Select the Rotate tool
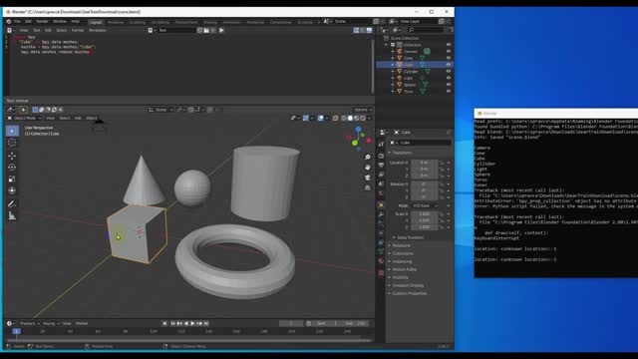This screenshot has width=638, height=359. pyautogui.click(x=12, y=168)
